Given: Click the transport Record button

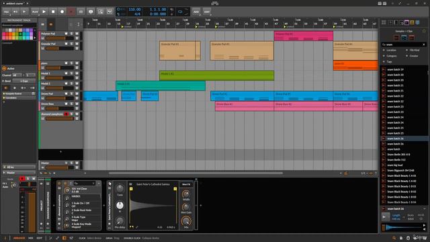Looking at the screenshot, I should coord(62,12).
